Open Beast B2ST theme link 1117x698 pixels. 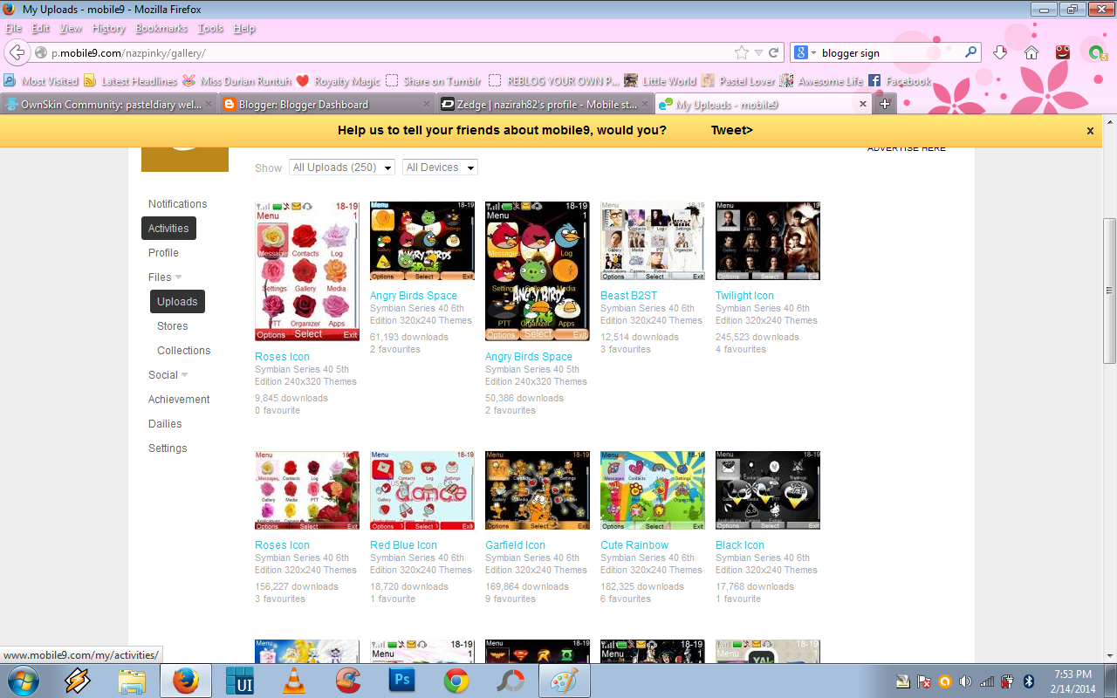(628, 296)
